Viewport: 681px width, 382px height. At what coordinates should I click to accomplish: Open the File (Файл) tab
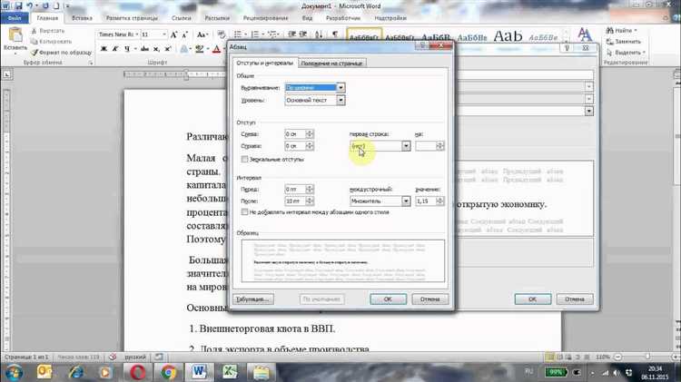pos(15,18)
